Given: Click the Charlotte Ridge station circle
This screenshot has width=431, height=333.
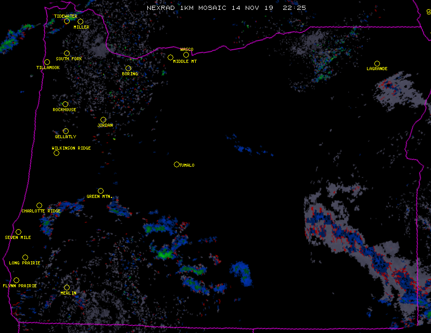Looking at the screenshot, I should [x=39, y=205].
